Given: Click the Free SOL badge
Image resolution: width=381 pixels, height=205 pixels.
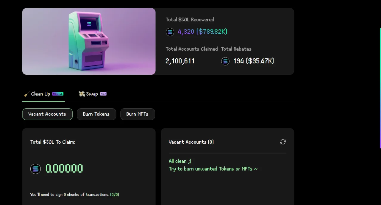Looking at the screenshot, I should pyautogui.click(x=58, y=94).
